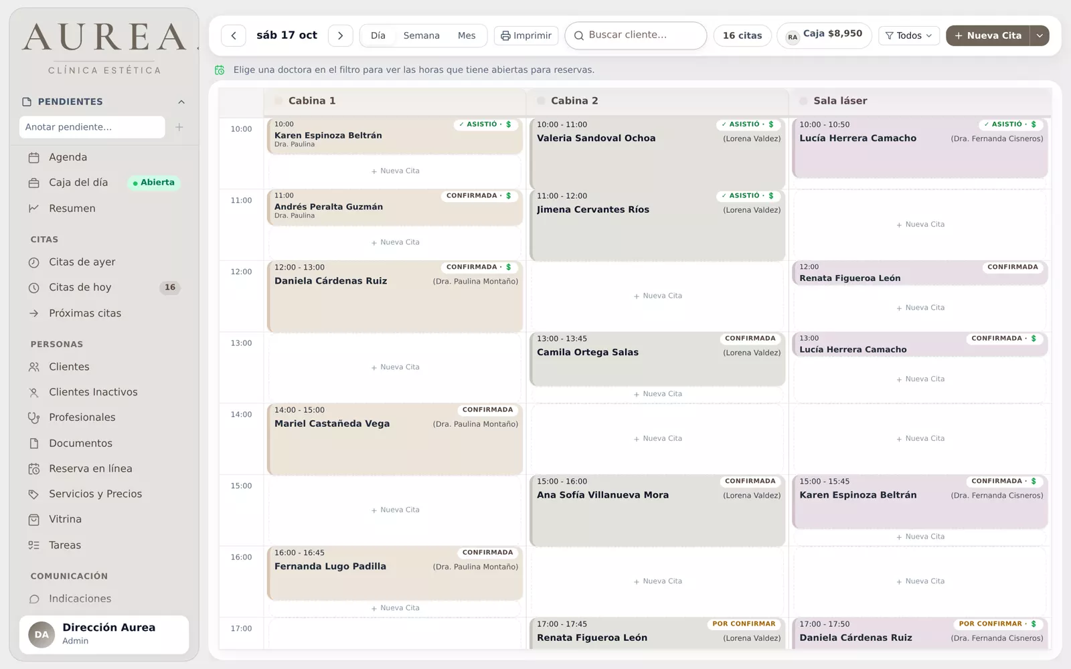Open Dirección Aurea admin profile
1071x669 pixels.
(104, 634)
